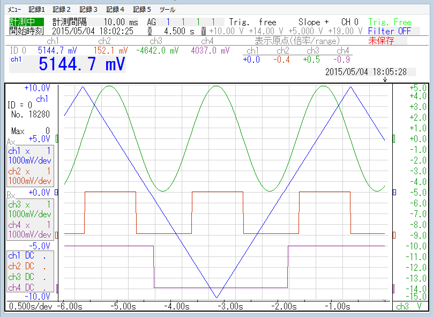Open the 記録1 menu
This screenshot has width=433, height=317.
pos(36,10)
